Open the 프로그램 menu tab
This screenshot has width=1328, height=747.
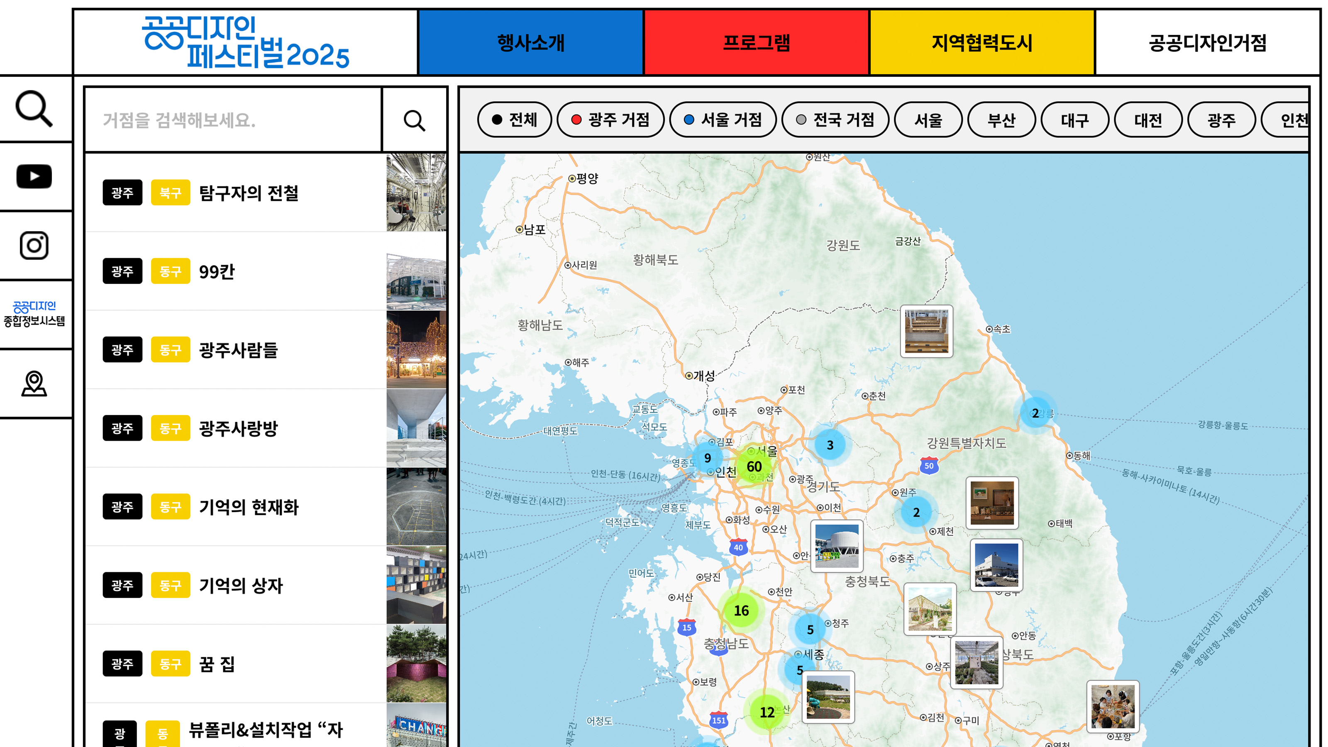756,42
